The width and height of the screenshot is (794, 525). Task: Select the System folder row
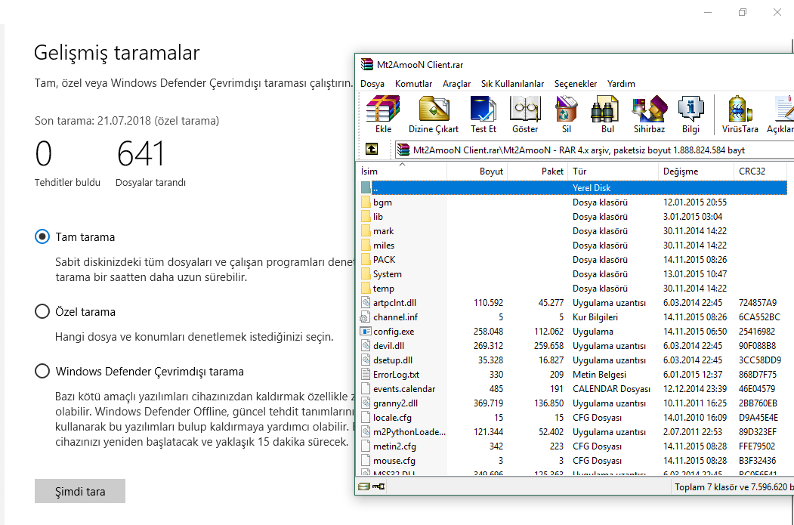click(573, 274)
